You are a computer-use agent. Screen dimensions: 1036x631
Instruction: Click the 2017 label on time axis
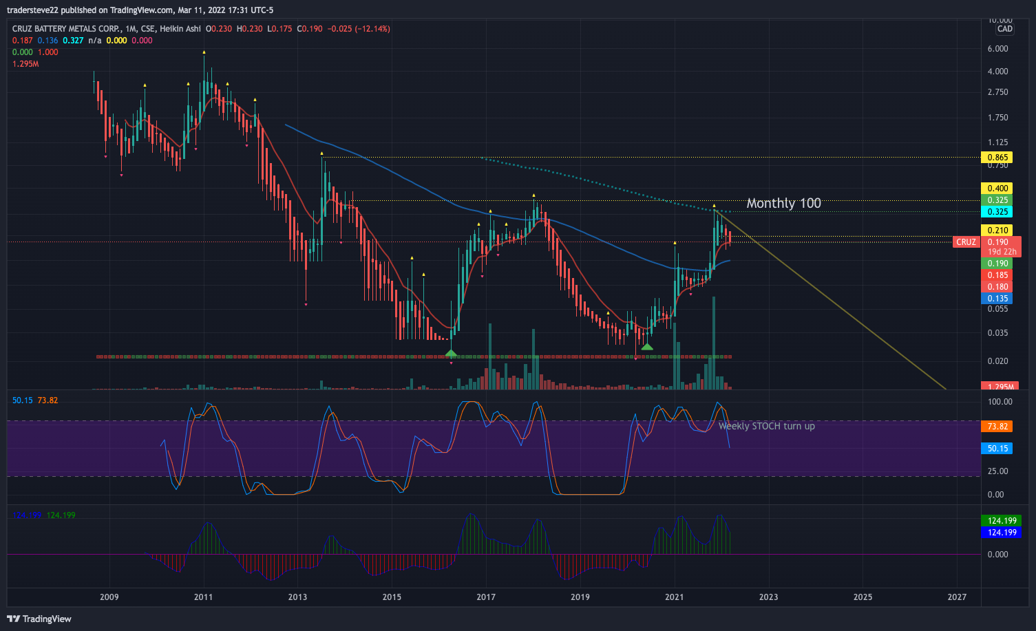pos(486,597)
